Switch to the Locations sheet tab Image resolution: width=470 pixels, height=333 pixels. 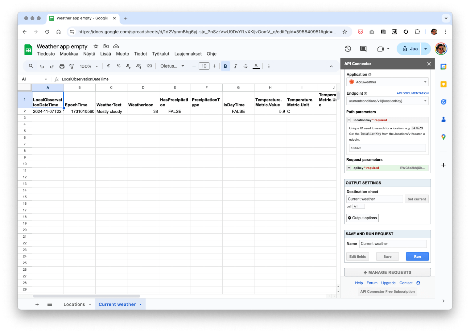point(74,304)
